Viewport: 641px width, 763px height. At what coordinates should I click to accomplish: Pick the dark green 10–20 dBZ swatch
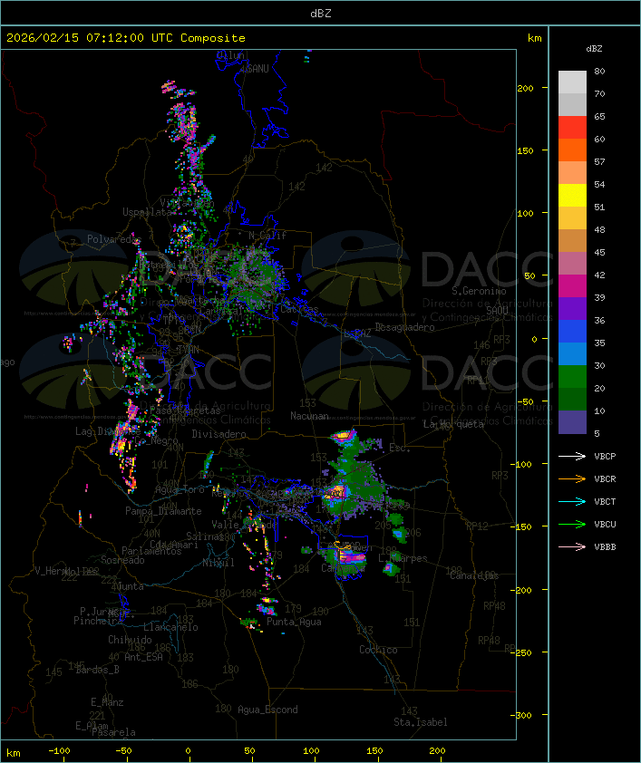[572, 399]
